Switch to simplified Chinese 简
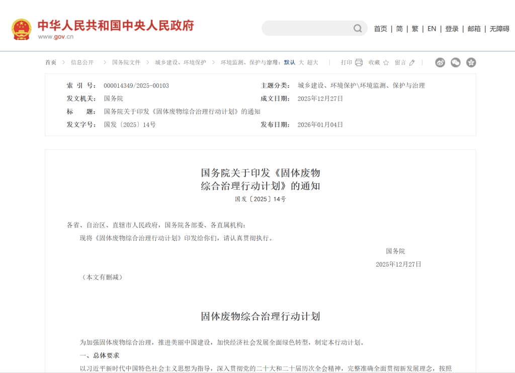 [399, 29]
